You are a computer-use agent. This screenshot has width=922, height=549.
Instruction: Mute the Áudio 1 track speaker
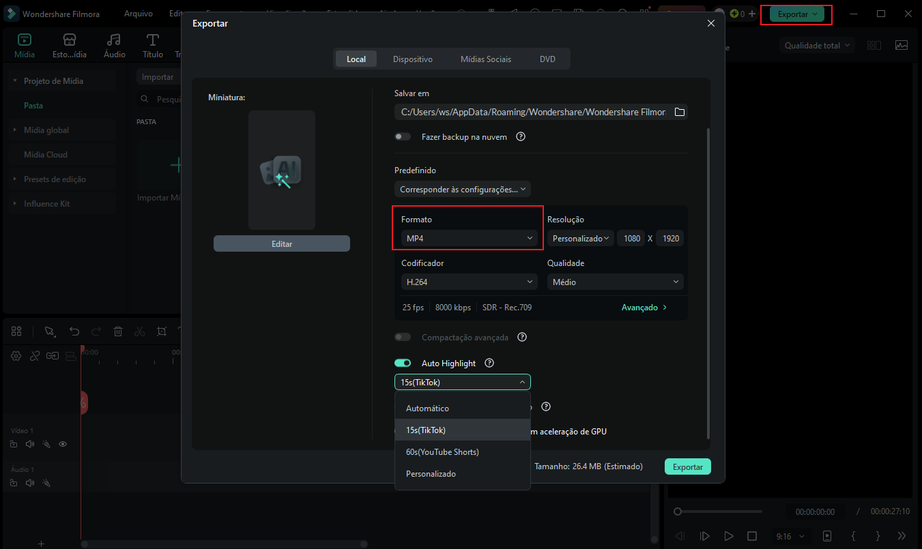[30, 483]
